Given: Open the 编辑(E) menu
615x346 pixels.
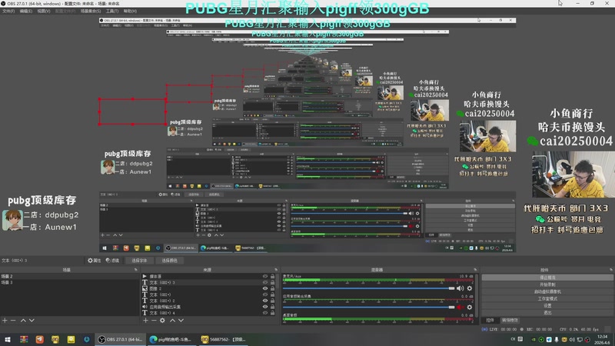Looking at the screenshot, I should point(26,11).
